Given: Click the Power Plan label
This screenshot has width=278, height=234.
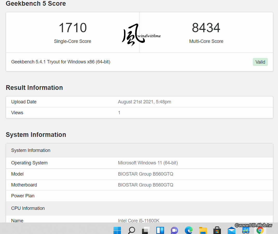Looking at the screenshot, I should tap(23, 196).
